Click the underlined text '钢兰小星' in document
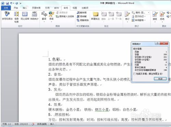Viewport: 171px width, 127px height. [102, 110]
